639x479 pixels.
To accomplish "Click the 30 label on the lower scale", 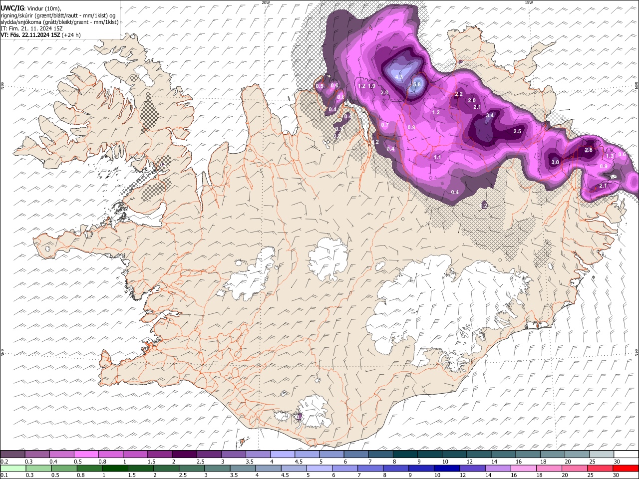I will [617, 475].
